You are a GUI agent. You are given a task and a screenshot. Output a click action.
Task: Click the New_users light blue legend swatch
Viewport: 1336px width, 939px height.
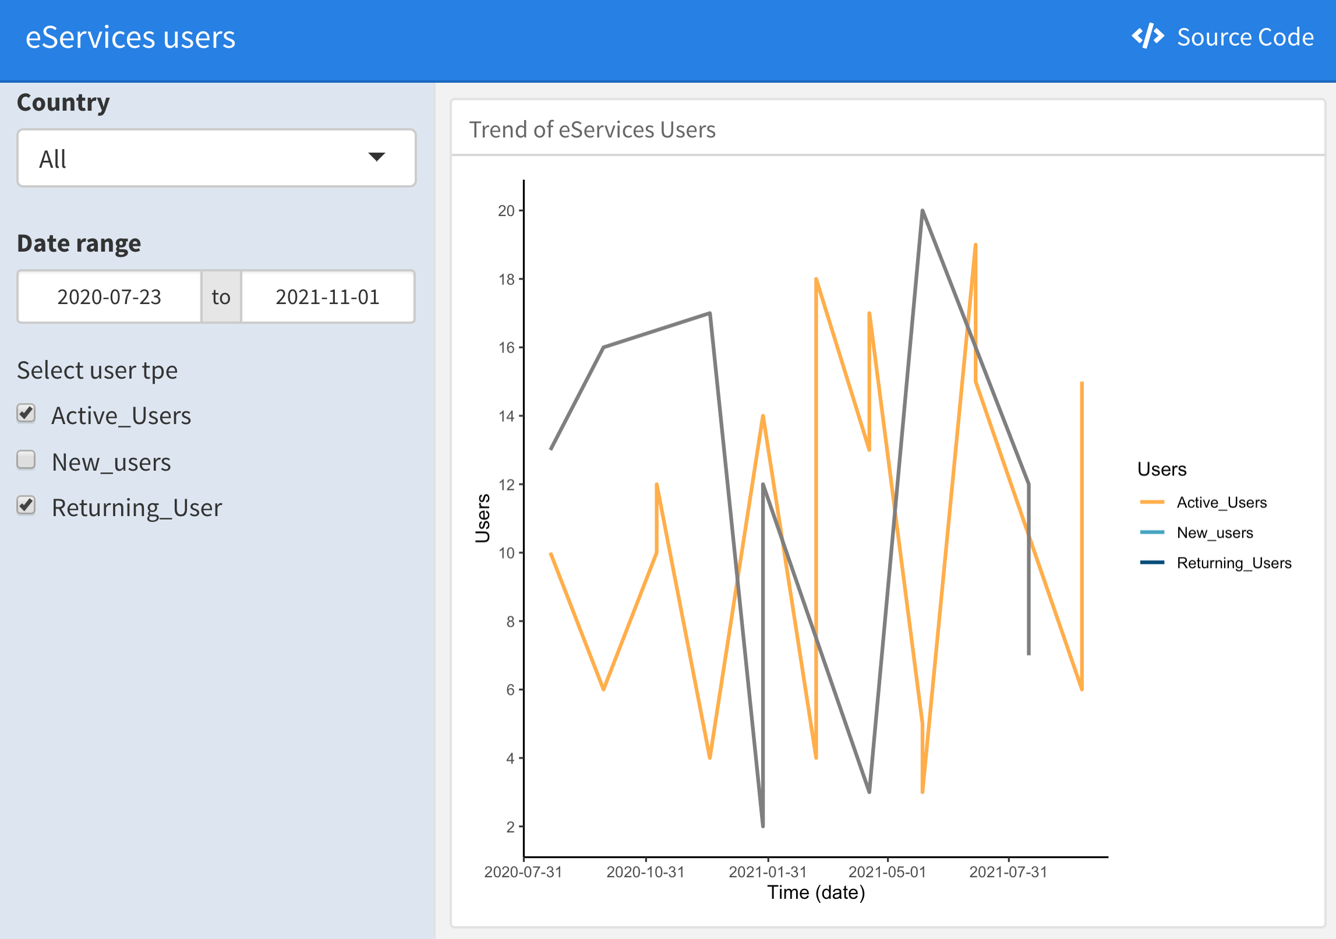(x=1152, y=532)
